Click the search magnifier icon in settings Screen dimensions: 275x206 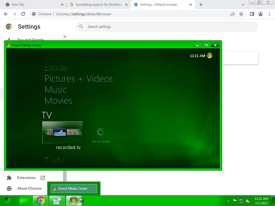pos(81,27)
